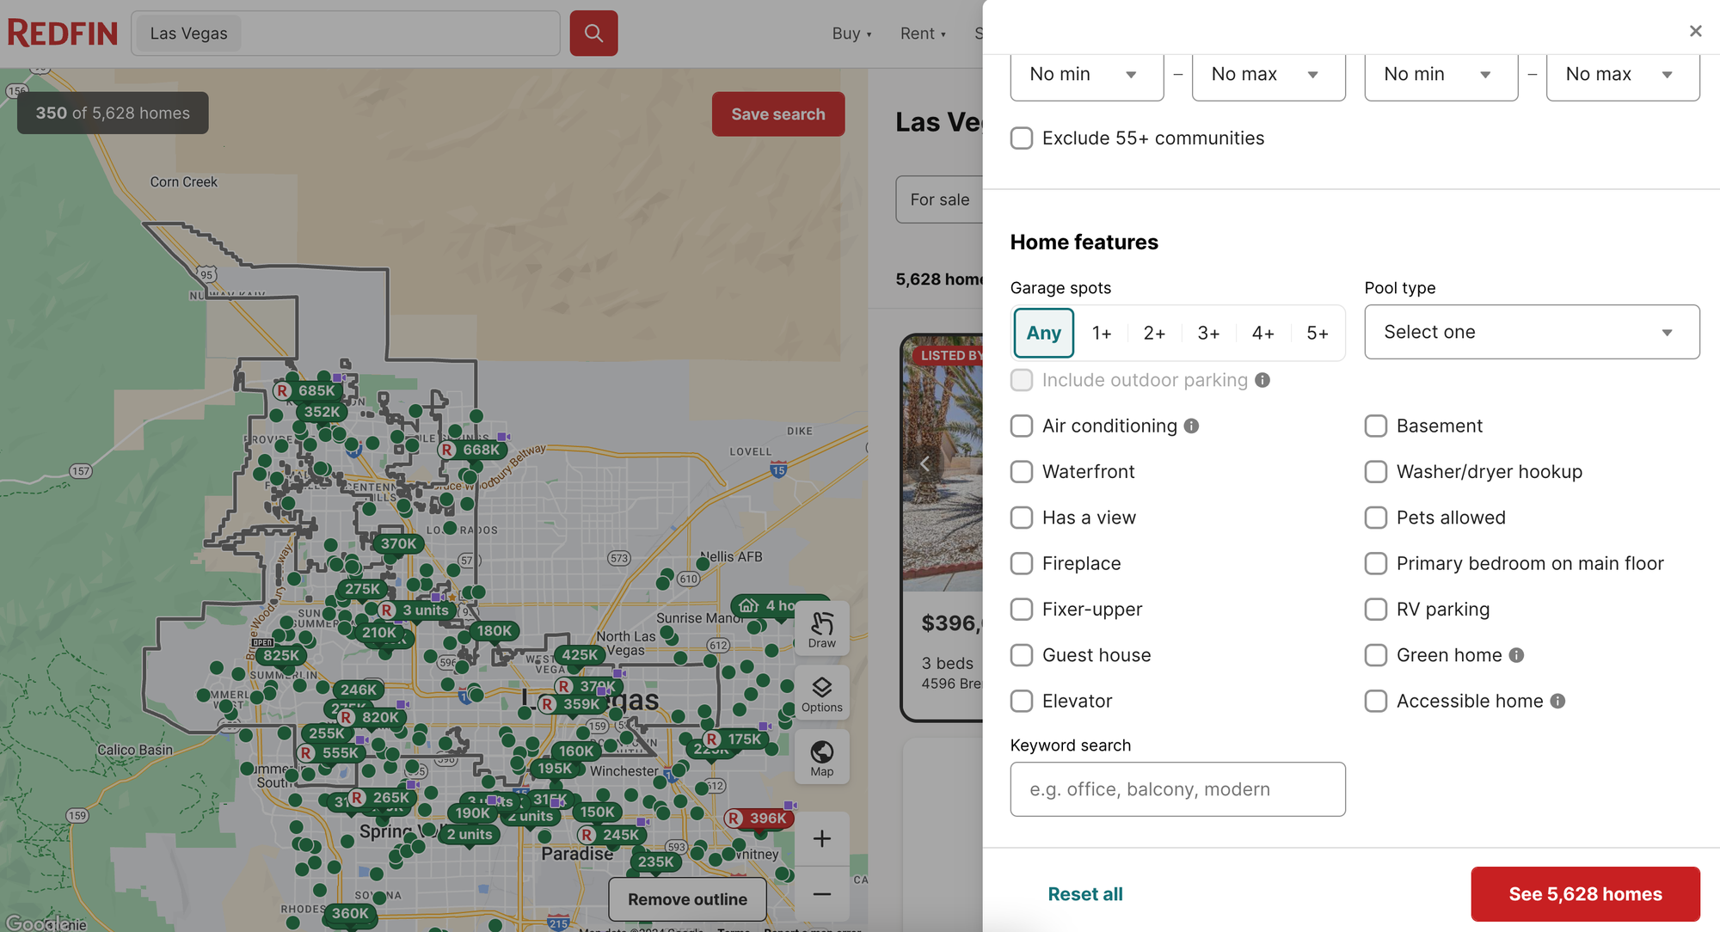Image resolution: width=1720 pixels, height=932 pixels.
Task: Show Accessible home info tooltip
Action: [x=1557, y=701]
